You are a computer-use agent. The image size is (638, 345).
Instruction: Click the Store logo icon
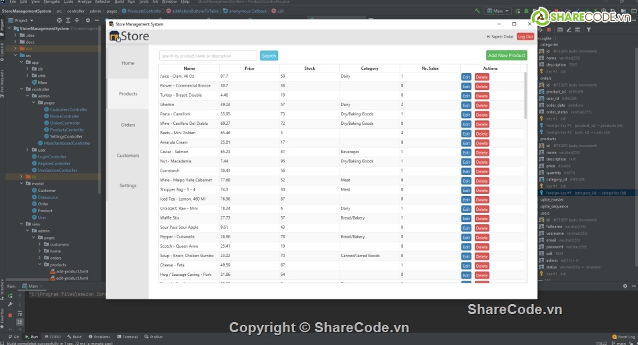click(x=113, y=37)
